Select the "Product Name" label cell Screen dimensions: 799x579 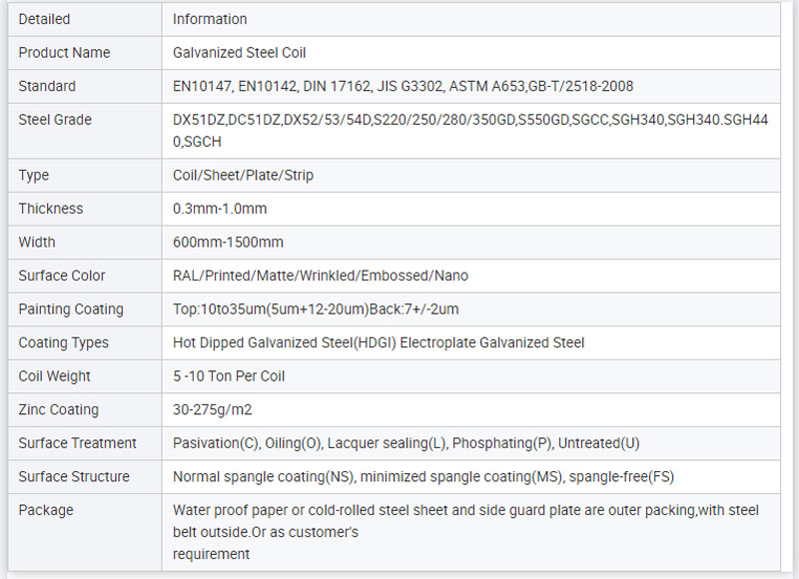[64, 53]
